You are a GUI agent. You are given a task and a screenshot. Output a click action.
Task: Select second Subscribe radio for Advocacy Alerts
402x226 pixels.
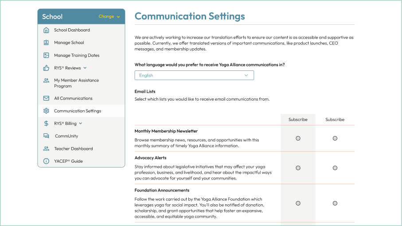335,168
